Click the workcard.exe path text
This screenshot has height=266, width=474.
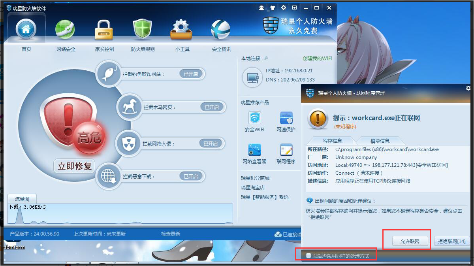pyautogui.click(x=387, y=149)
